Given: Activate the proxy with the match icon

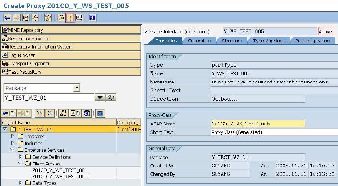Looking at the screenshot, I should (70, 18).
